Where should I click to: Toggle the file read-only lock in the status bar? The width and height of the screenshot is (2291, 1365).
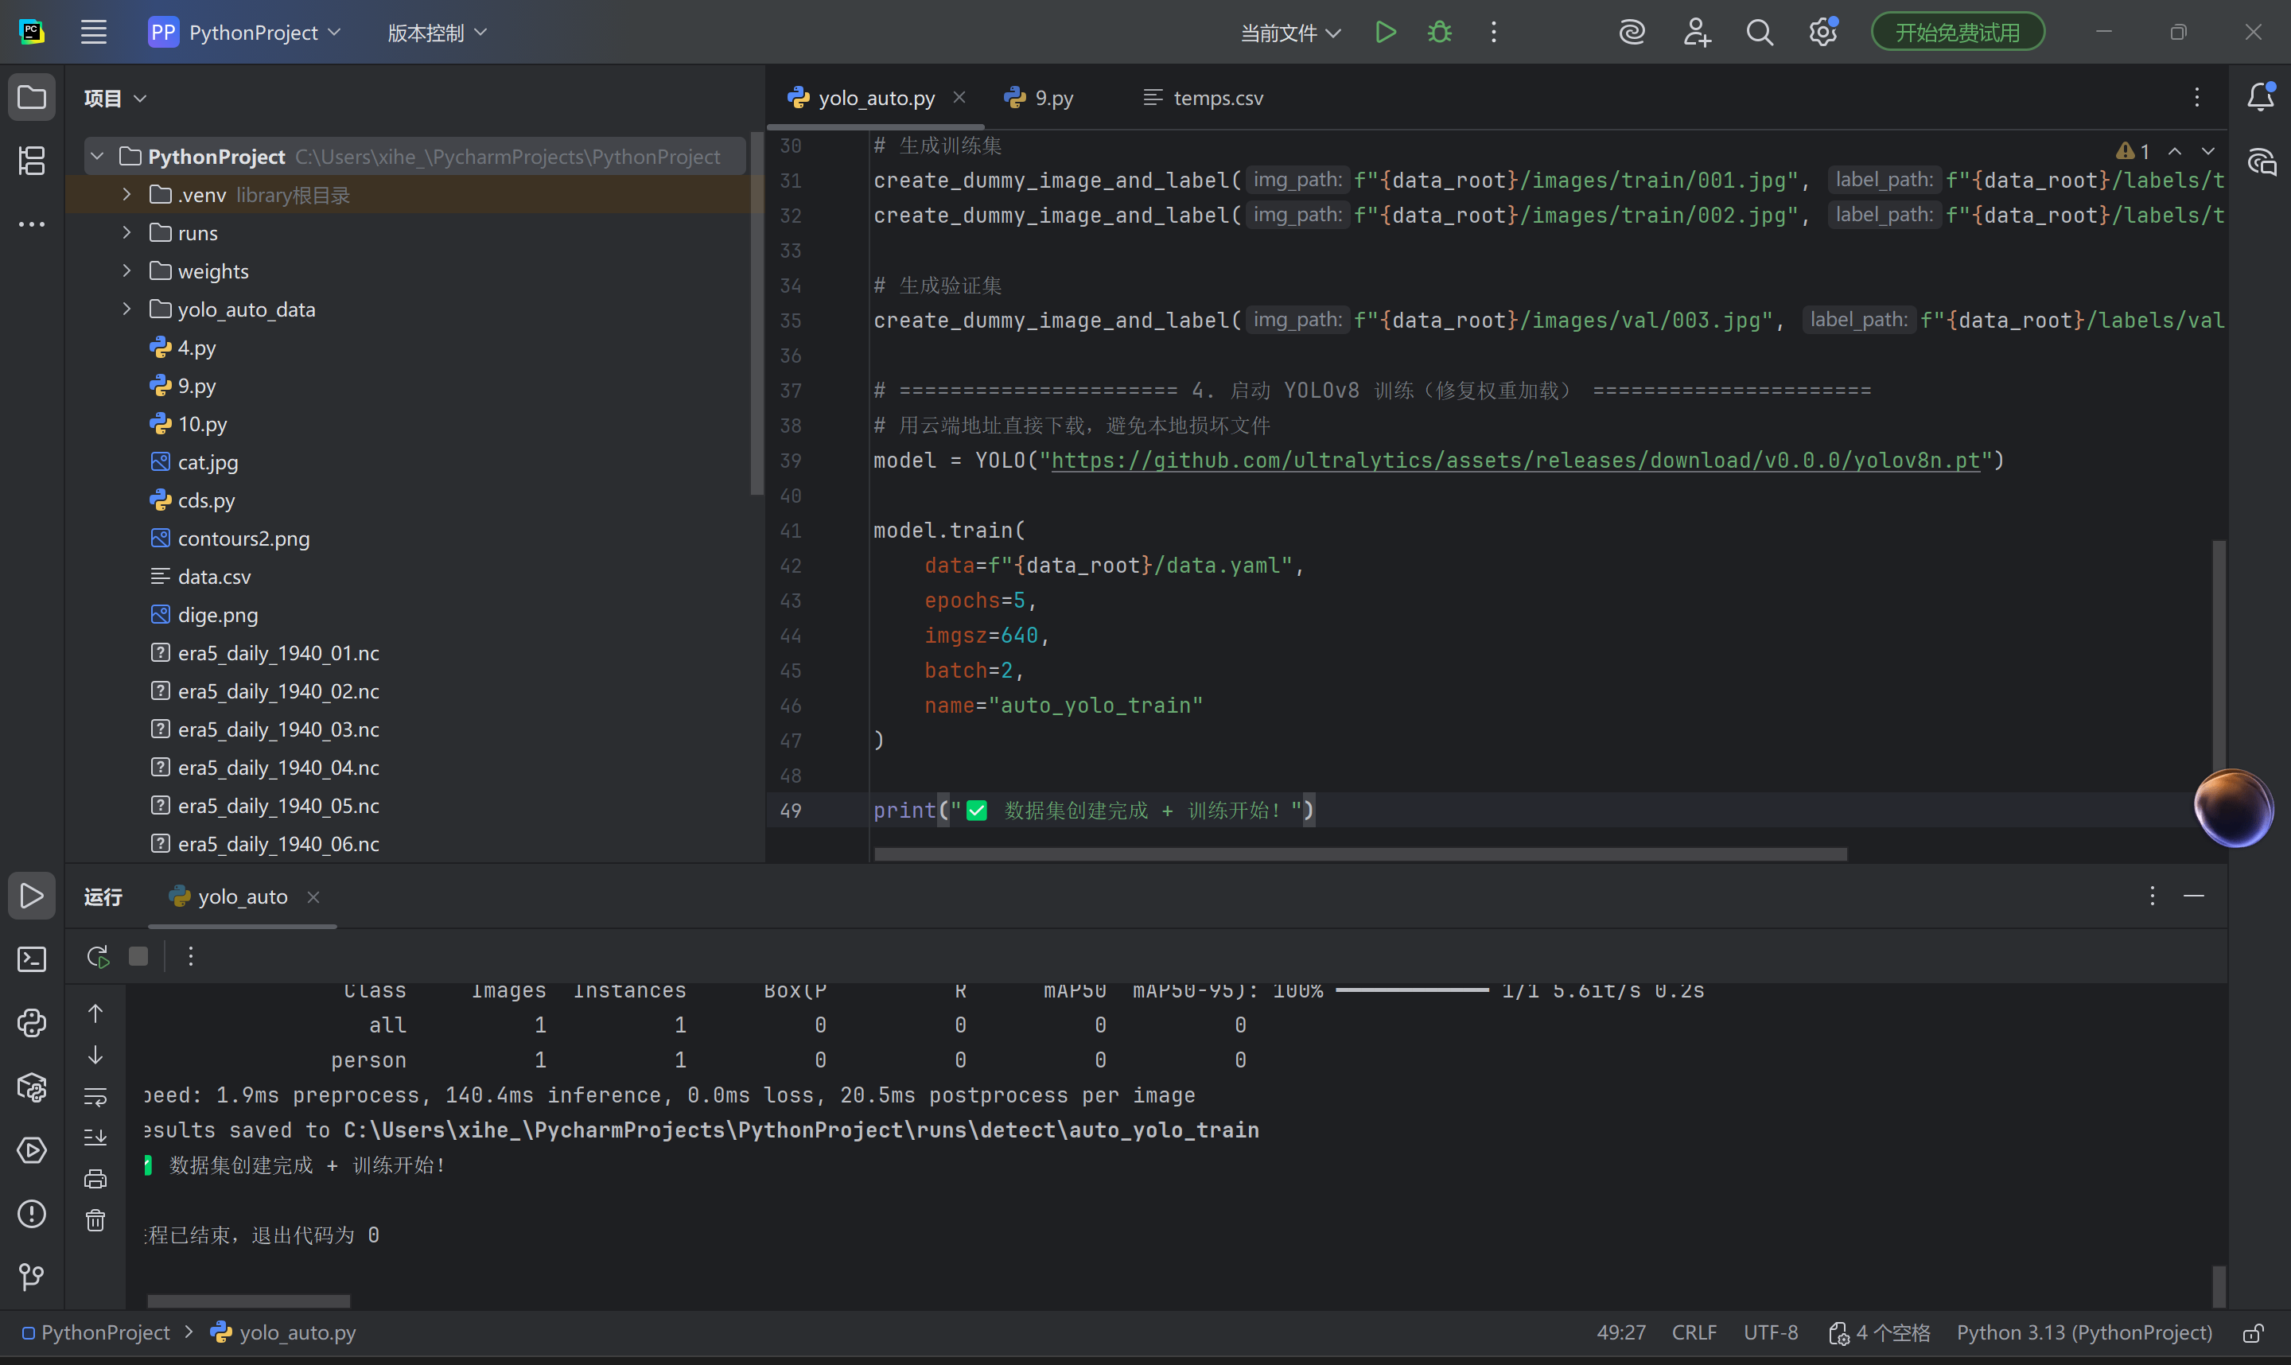pyautogui.click(x=2252, y=1333)
